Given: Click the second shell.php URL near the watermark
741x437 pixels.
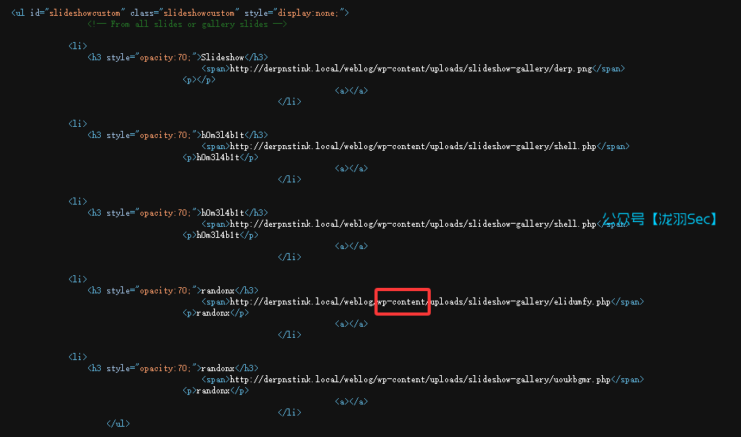Looking at the screenshot, I should [x=413, y=224].
